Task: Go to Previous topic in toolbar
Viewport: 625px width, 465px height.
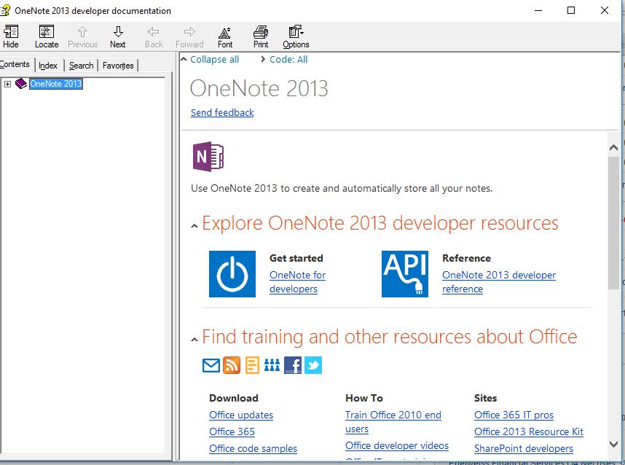Action: [82, 36]
